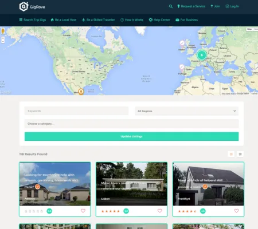This screenshot has height=229, width=258.
Task: Open For Business menu item
Action: click(x=186, y=20)
